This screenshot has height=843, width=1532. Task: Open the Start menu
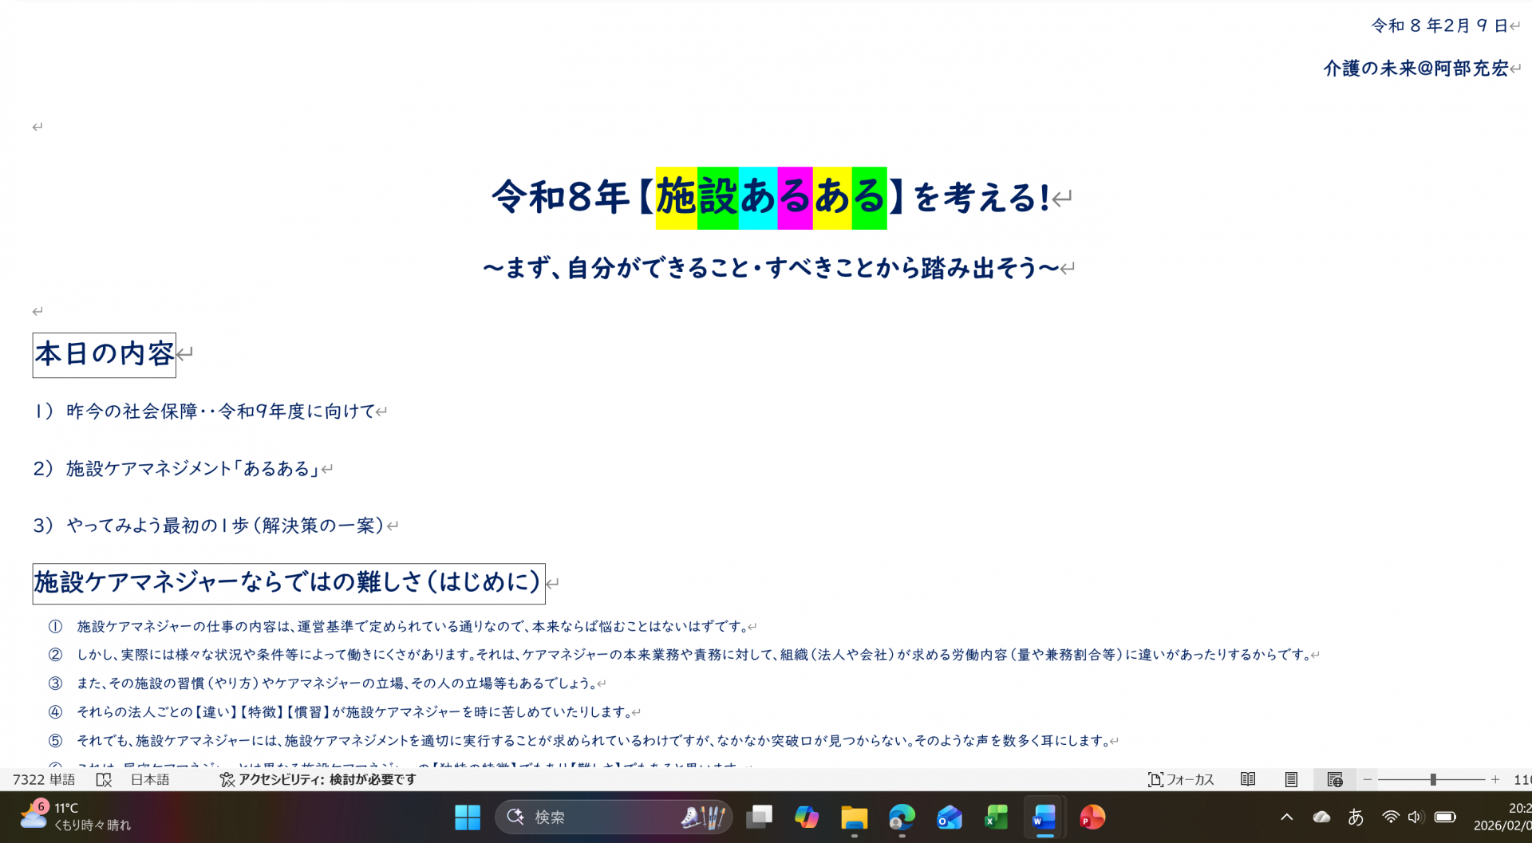tap(467, 817)
